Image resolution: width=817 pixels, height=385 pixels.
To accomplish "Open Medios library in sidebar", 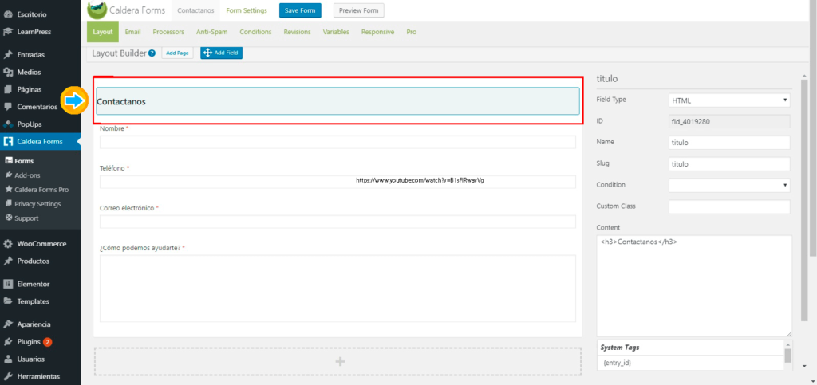I will (29, 72).
